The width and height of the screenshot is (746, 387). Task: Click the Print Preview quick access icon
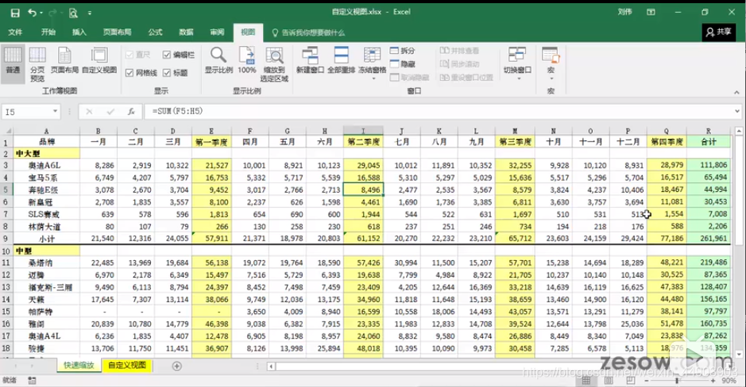pyautogui.click(x=73, y=13)
